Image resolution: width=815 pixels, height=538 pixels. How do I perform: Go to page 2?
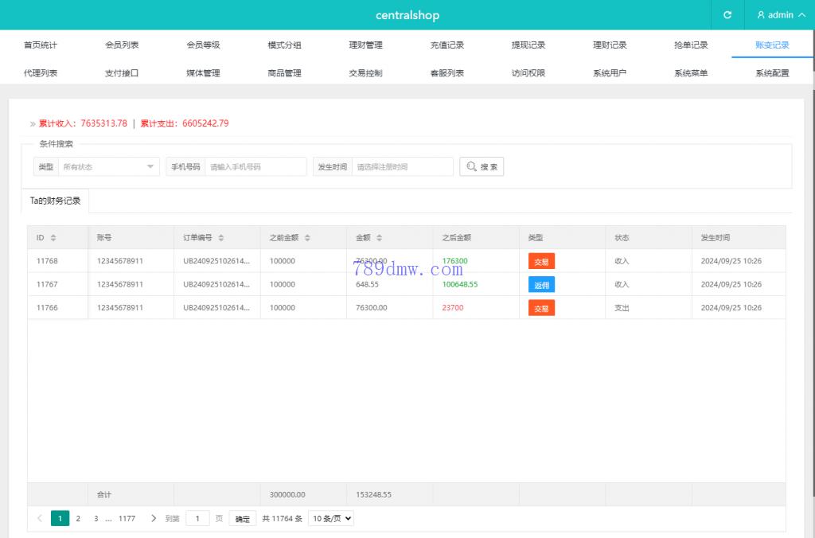78,518
